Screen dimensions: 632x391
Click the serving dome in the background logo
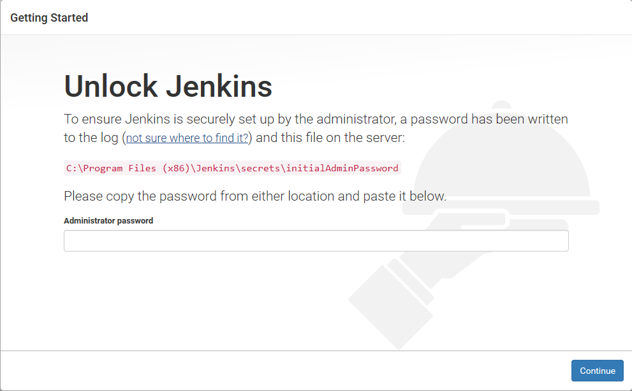point(504,159)
